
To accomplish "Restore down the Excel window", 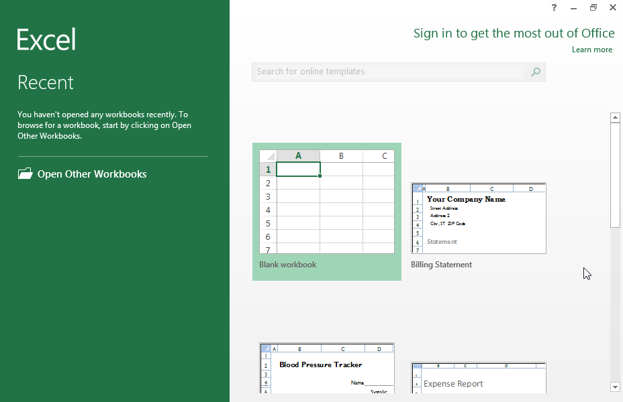I will click(x=593, y=7).
